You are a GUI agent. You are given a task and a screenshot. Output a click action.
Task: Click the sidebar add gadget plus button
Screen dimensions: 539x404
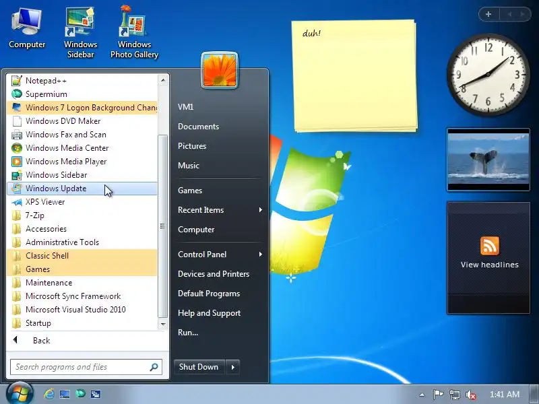(x=488, y=14)
